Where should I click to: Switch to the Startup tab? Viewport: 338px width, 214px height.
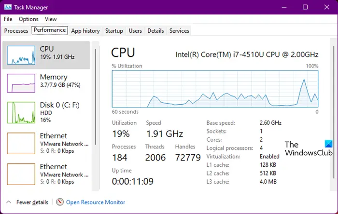pos(114,31)
